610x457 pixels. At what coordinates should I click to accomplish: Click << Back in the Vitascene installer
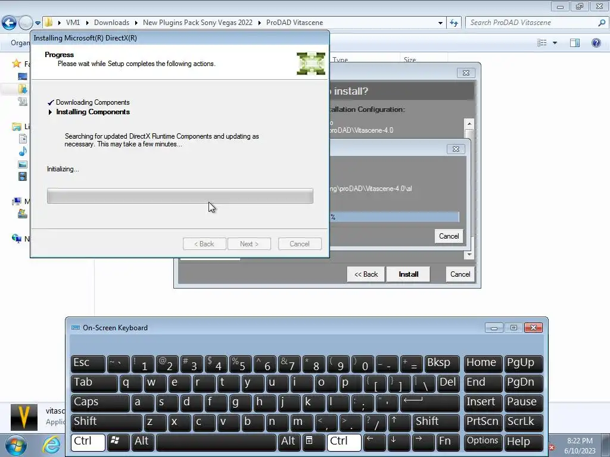point(366,274)
